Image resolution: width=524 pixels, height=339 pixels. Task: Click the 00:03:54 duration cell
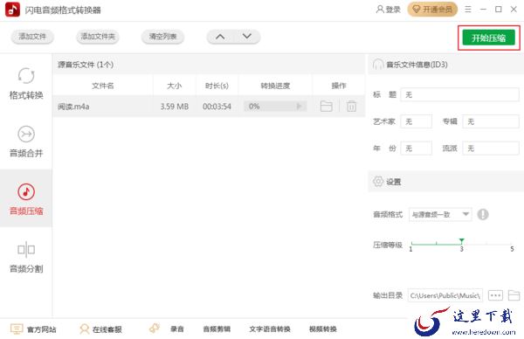[x=217, y=107]
